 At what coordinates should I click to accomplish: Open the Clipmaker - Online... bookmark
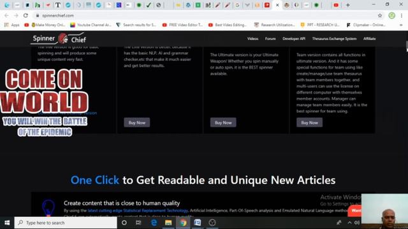click(366, 25)
